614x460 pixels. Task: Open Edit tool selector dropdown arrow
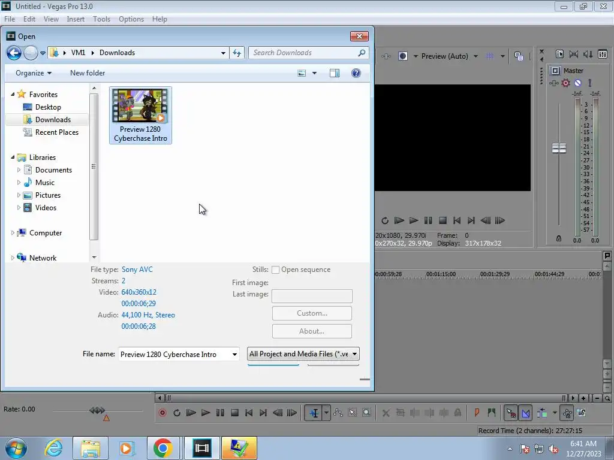[x=326, y=413]
